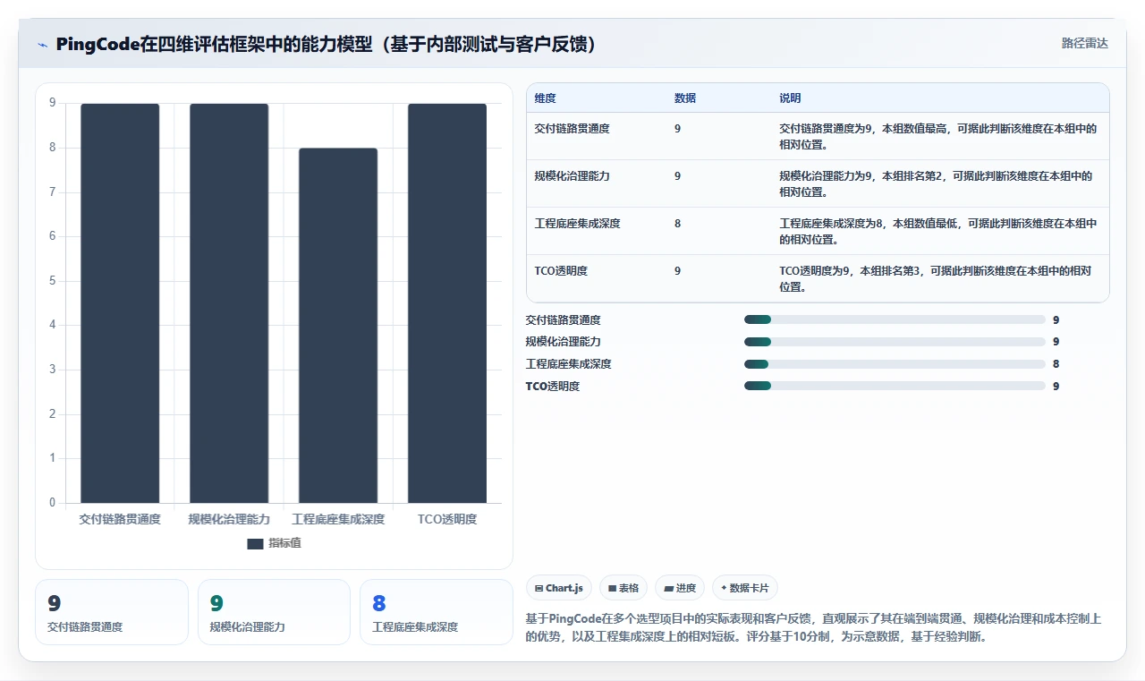Click the TCO透明度 bar in the chart
The height and width of the screenshot is (681, 1145).
[447, 302]
